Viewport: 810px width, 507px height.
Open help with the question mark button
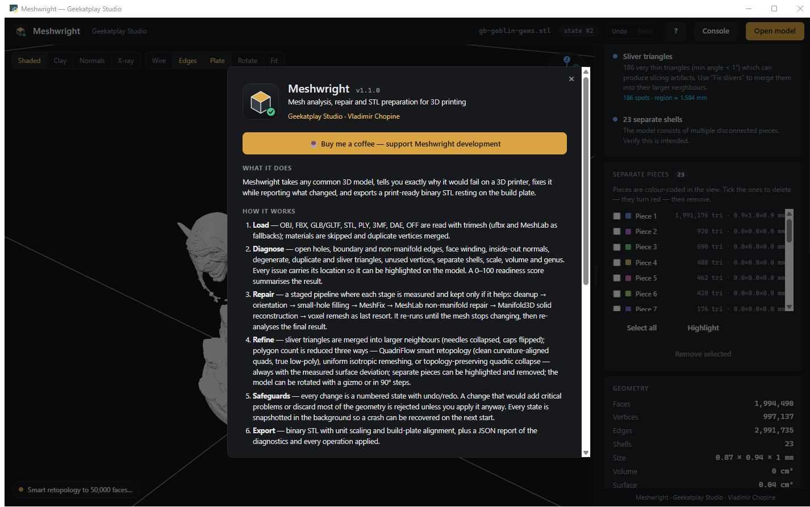click(x=675, y=31)
